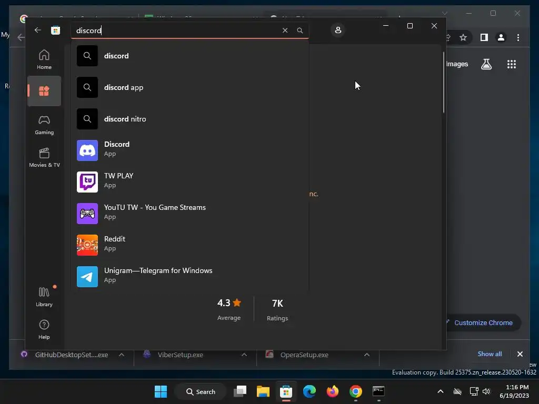Open File Explorer from taskbar
Image resolution: width=539 pixels, height=404 pixels.
263,391
